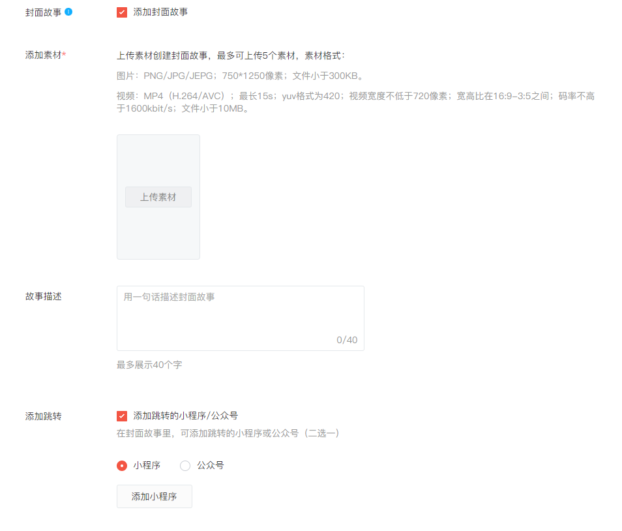Click the 公众号 radio label text
The width and height of the screenshot is (622, 531).
[211, 465]
